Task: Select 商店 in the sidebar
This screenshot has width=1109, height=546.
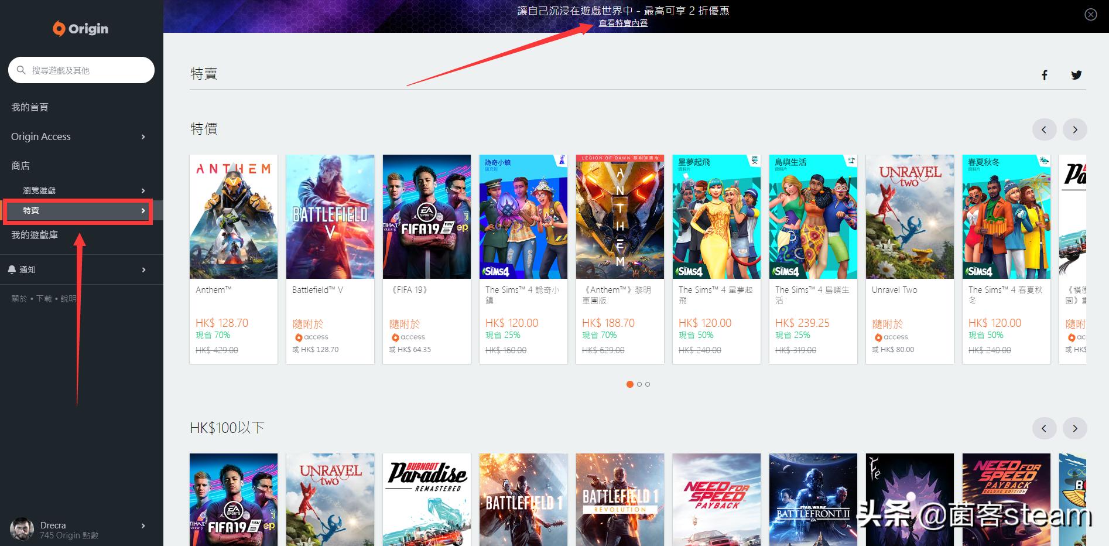Action: click(21, 165)
